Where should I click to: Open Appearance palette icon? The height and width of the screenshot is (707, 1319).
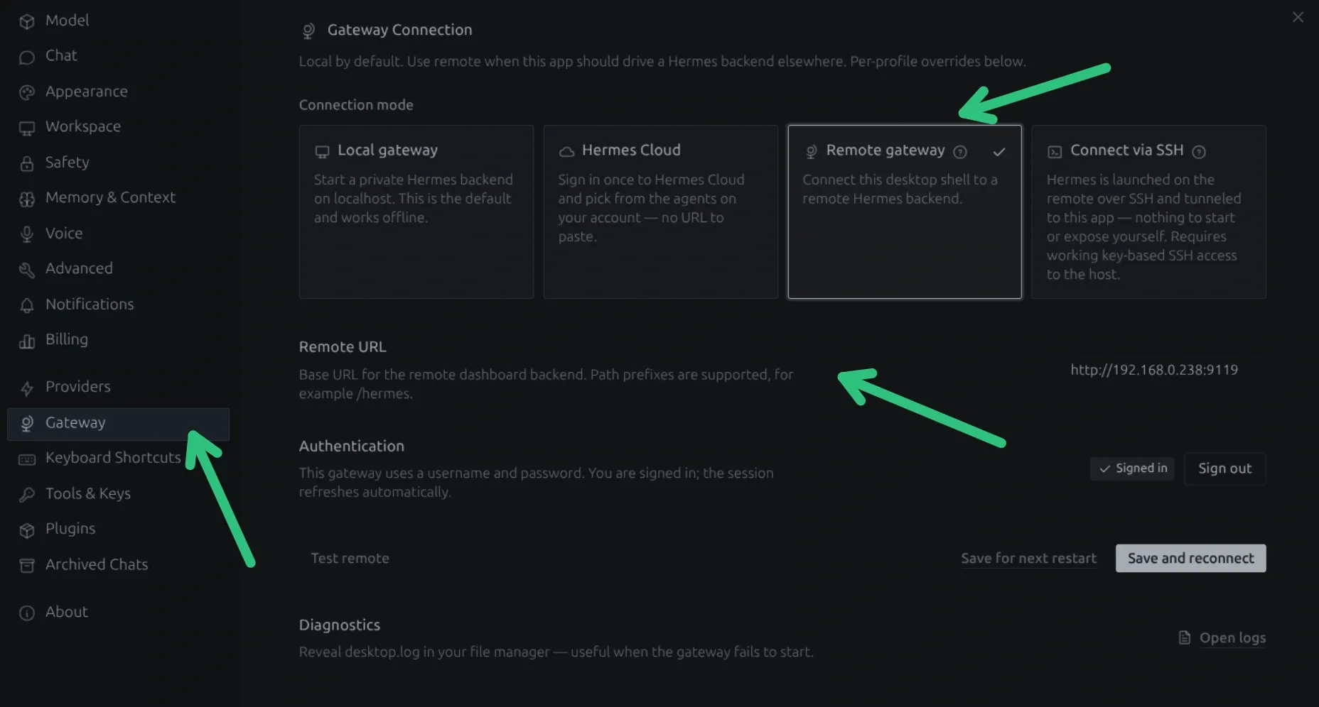27,92
